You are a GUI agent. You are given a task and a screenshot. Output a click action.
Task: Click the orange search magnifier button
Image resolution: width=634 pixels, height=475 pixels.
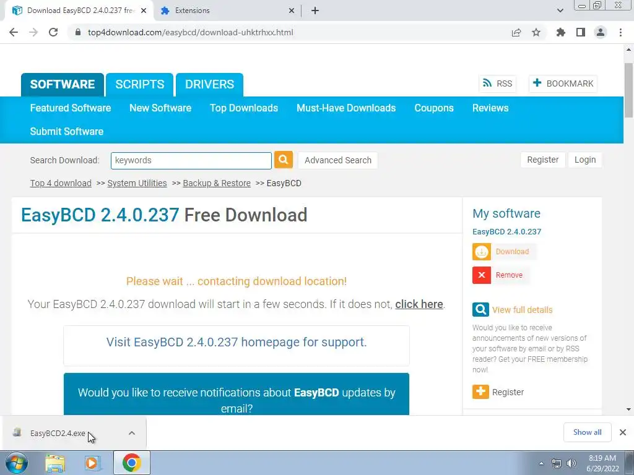pos(283,160)
